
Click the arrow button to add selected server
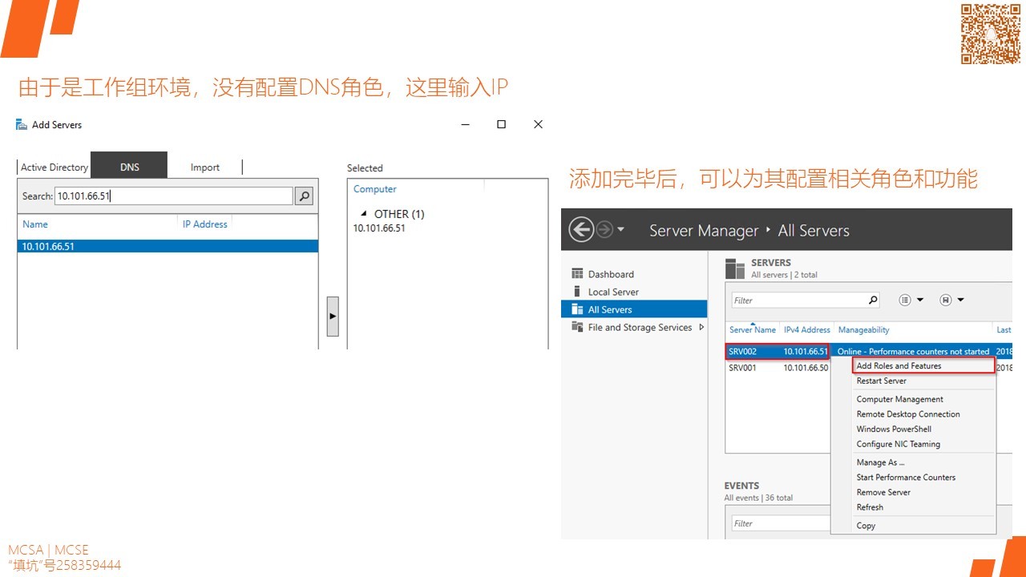tap(333, 316)
